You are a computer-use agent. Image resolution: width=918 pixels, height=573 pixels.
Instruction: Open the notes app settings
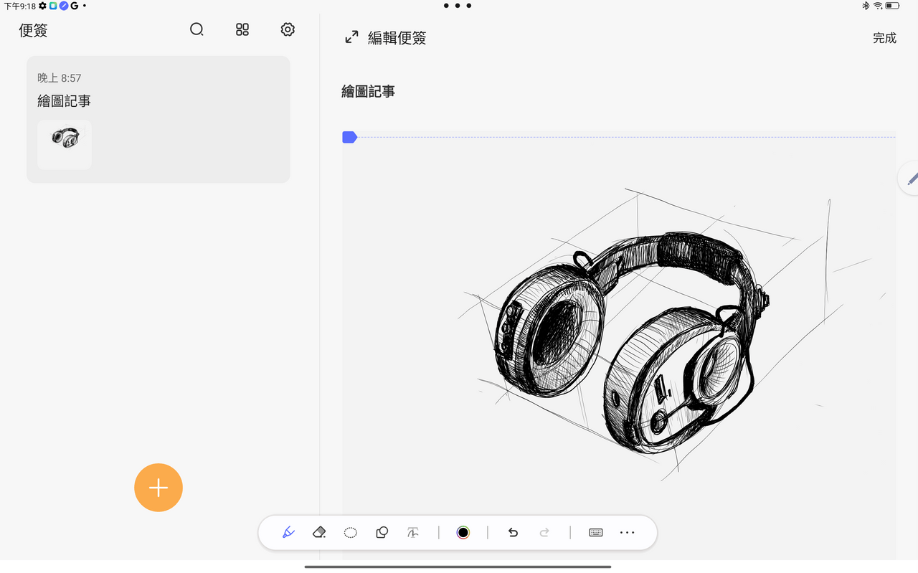pyautogui.click(x=288, y=29)
